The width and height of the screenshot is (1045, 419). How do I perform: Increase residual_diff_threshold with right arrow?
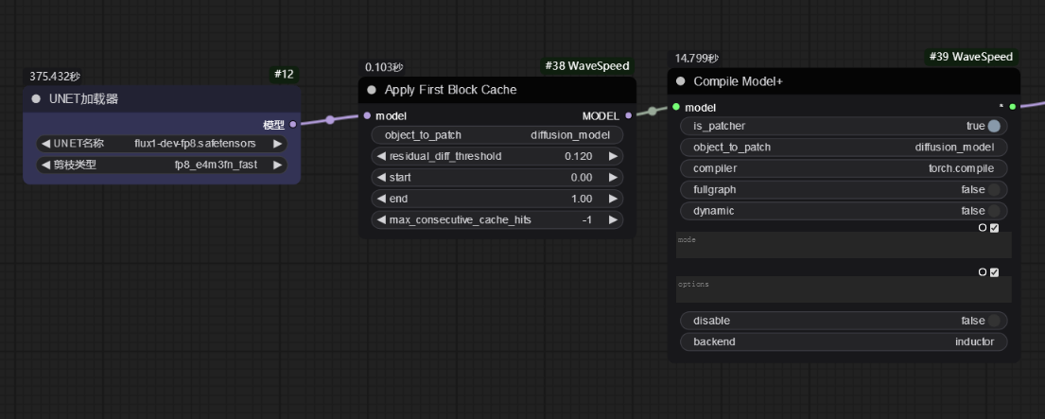click(613, 156)
